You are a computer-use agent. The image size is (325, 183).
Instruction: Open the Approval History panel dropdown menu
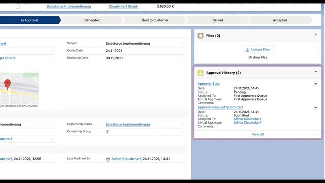pos(316,72)
